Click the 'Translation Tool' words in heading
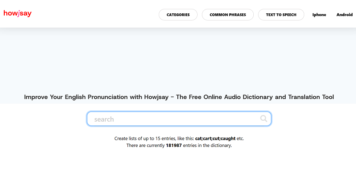Screen dimensions: 356x174 coord(311,97)
